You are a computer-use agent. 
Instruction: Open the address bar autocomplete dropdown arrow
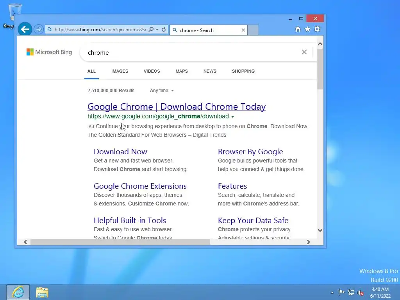[157, 30]
